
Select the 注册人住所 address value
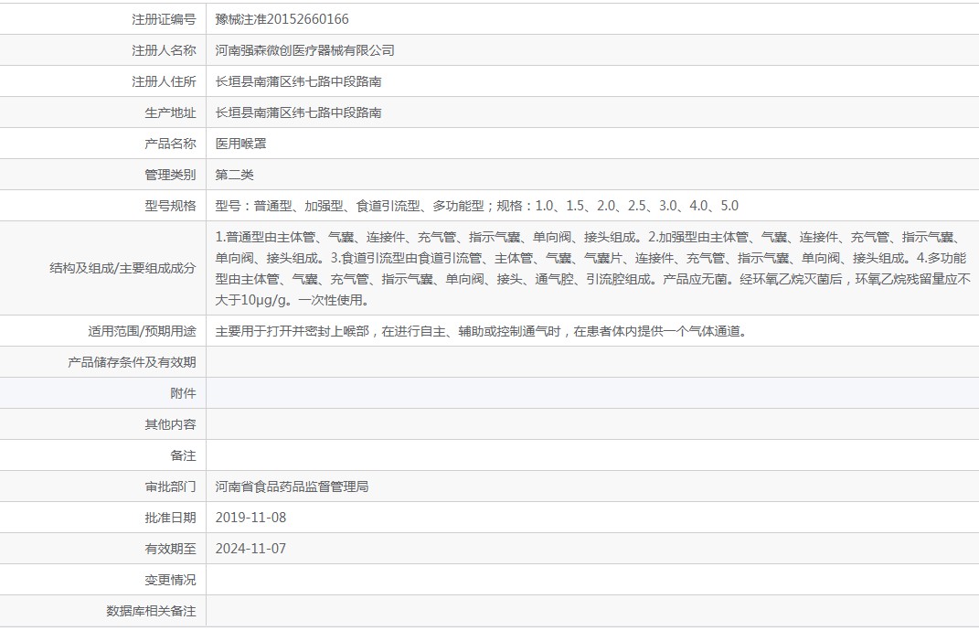click(298, 81)
